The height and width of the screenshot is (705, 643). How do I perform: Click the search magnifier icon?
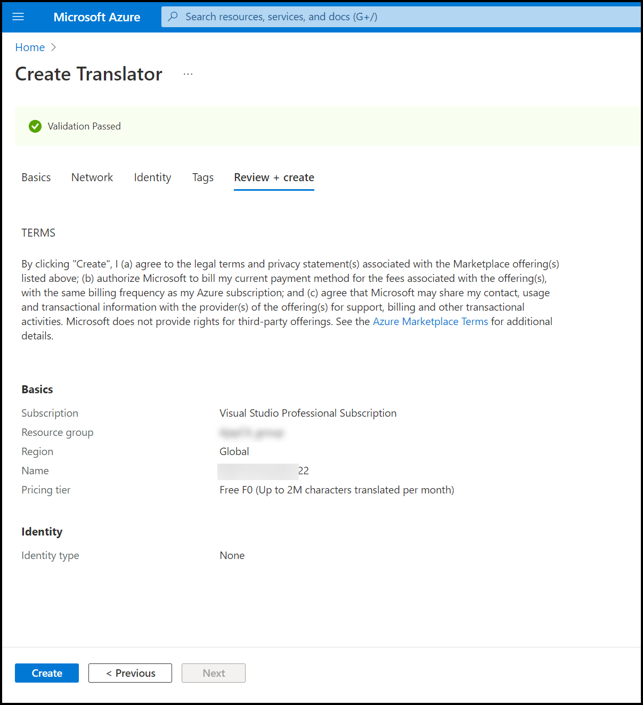tap(173, 17)
